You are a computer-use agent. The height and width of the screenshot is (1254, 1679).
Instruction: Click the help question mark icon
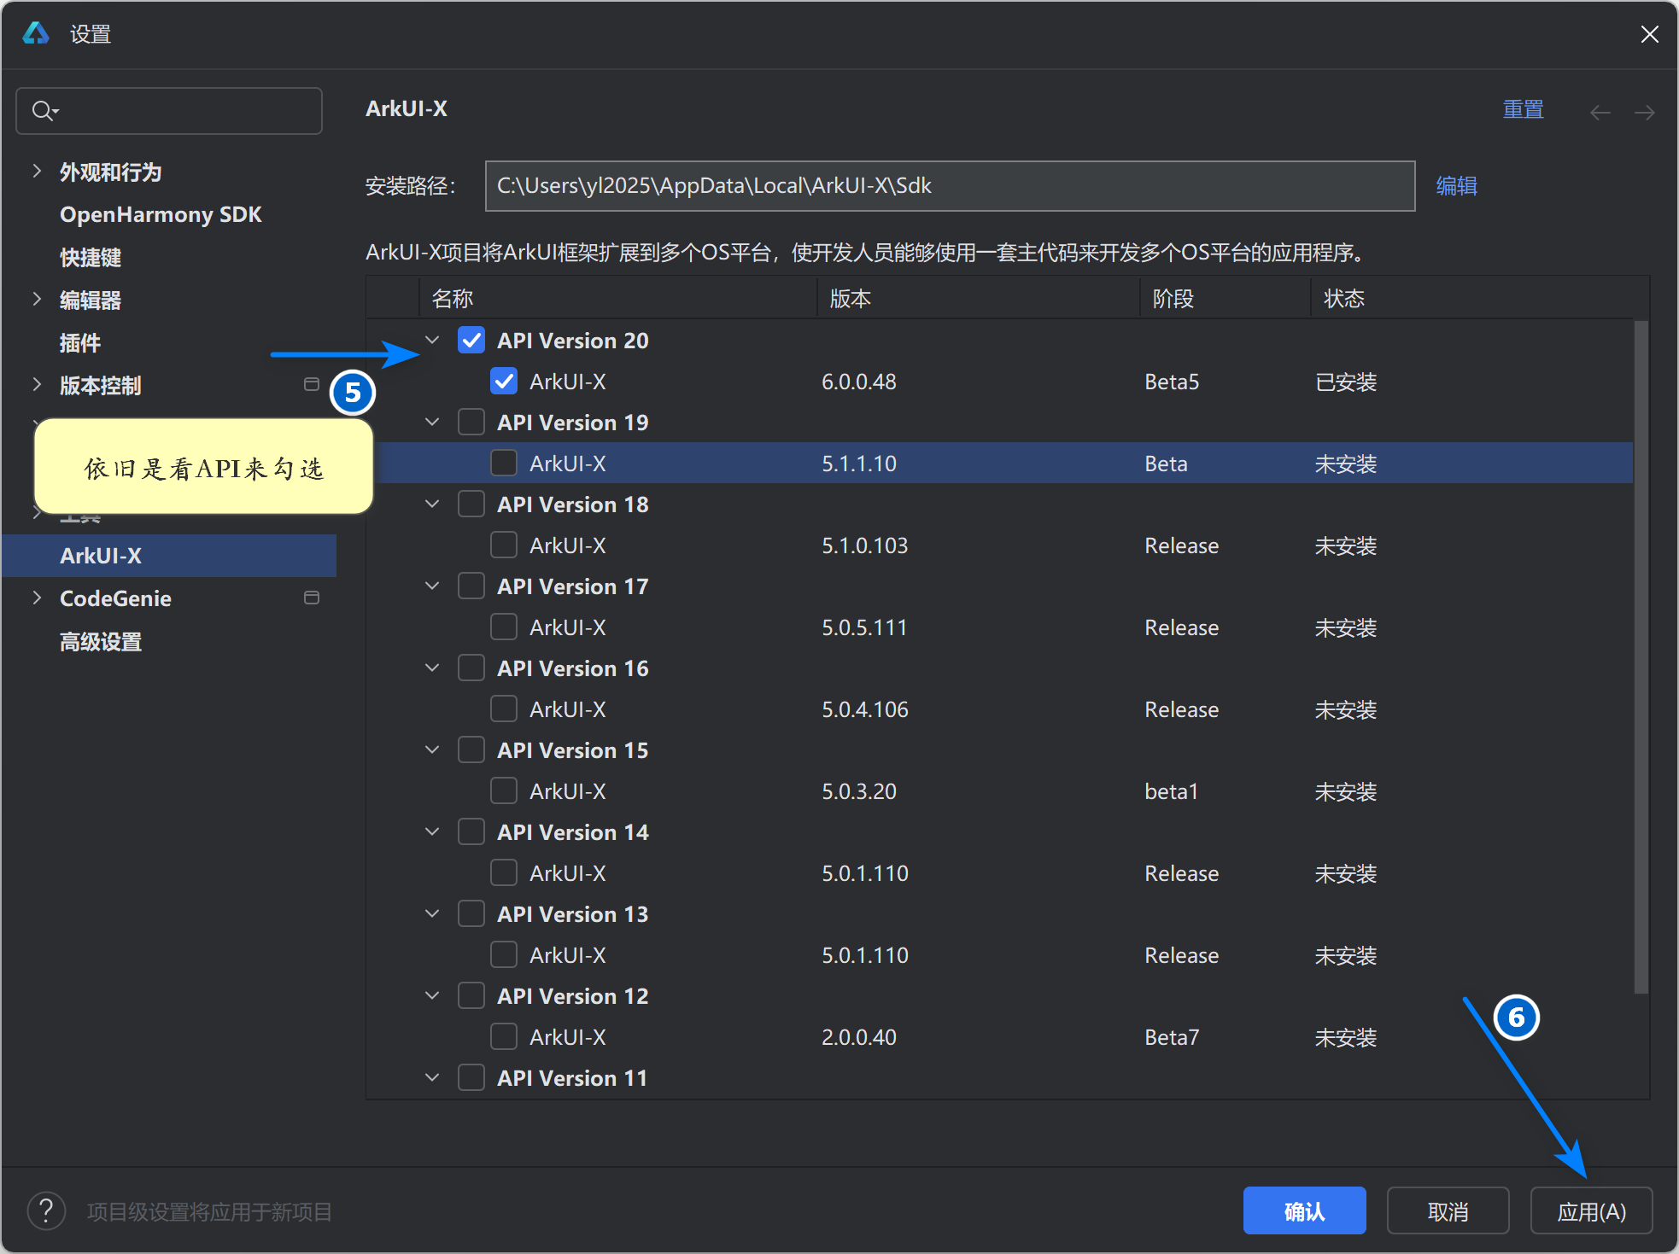pyautogui.click(x=46, y=1210)
